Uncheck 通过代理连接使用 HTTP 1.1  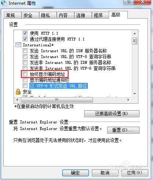[x=25, y=39]
